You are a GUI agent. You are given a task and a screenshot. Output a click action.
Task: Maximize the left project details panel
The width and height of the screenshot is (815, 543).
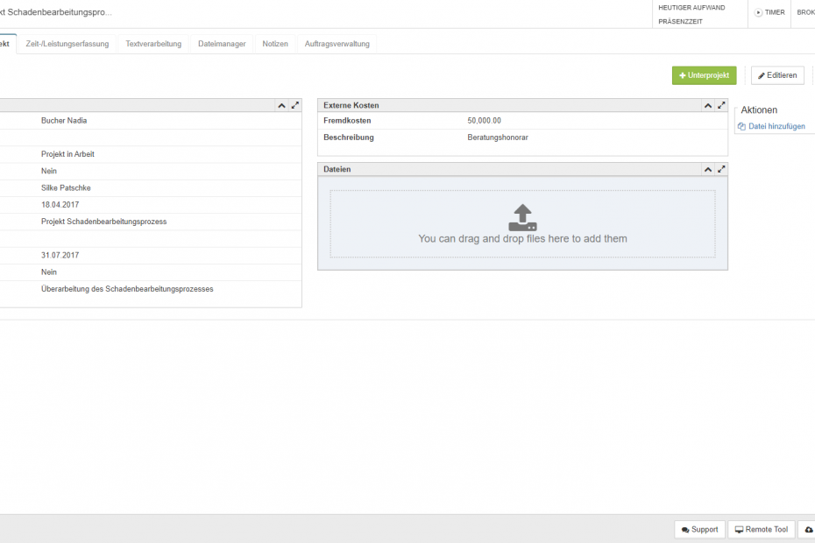pos(295,105)
